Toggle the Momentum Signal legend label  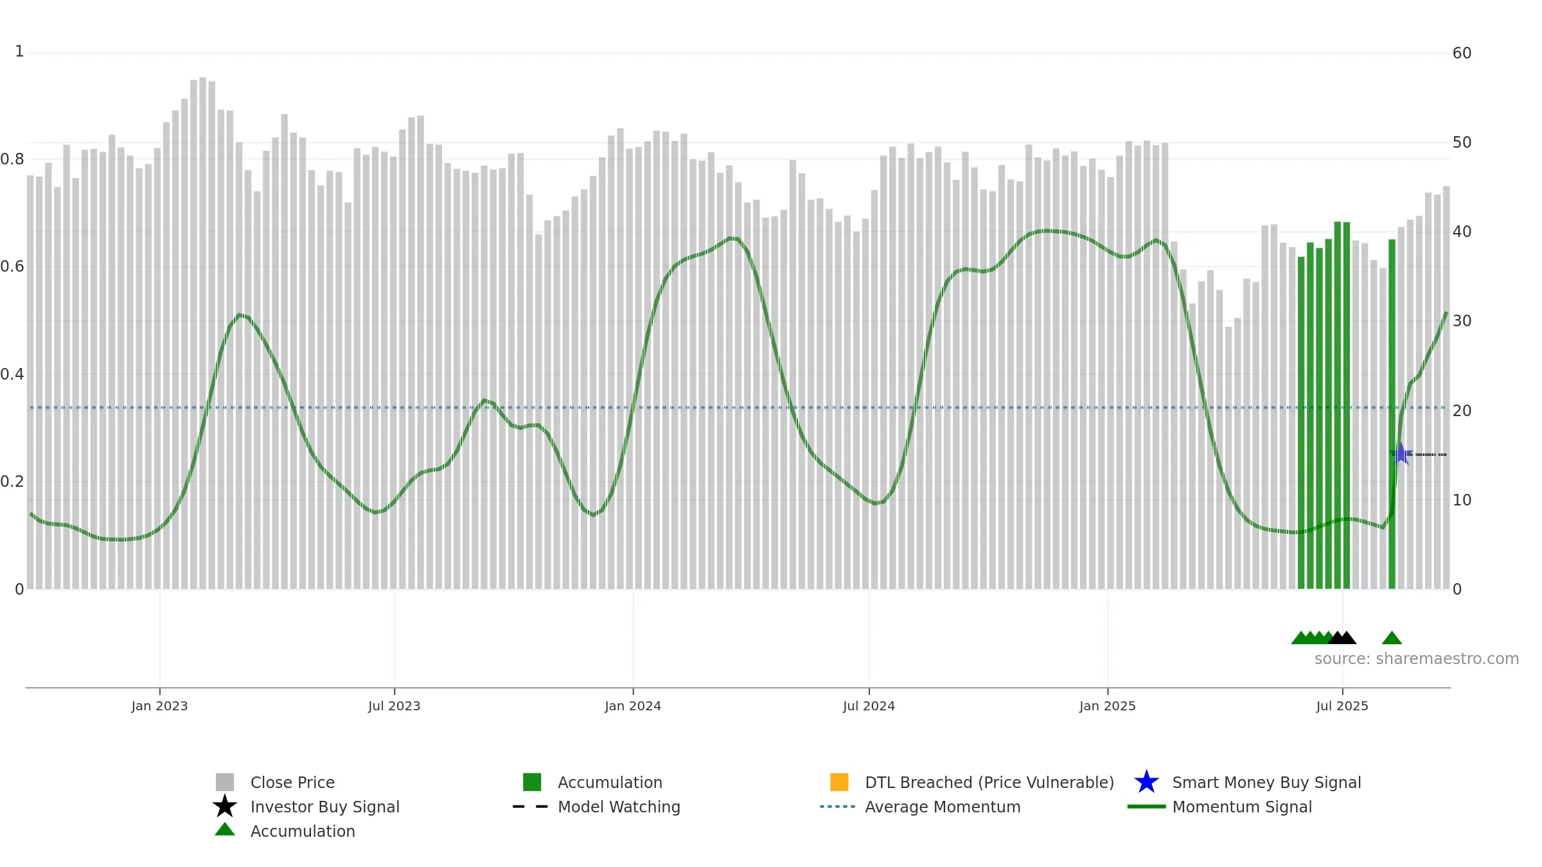(1241, 807)
